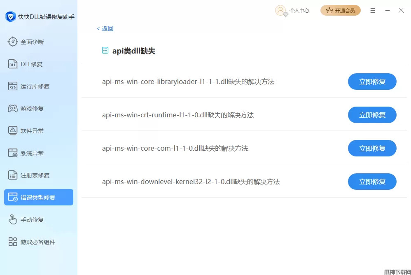411x275 pixels.
Task: Click the 快快DLL错误修复助手 shield logo
Action: (10, 16)
